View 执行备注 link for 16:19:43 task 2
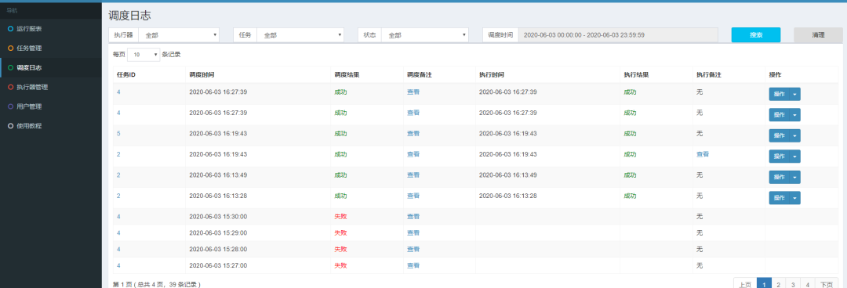 (x=702, y=154)
